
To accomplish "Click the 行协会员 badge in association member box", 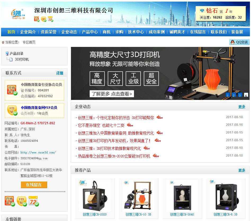I will [12, 90].
